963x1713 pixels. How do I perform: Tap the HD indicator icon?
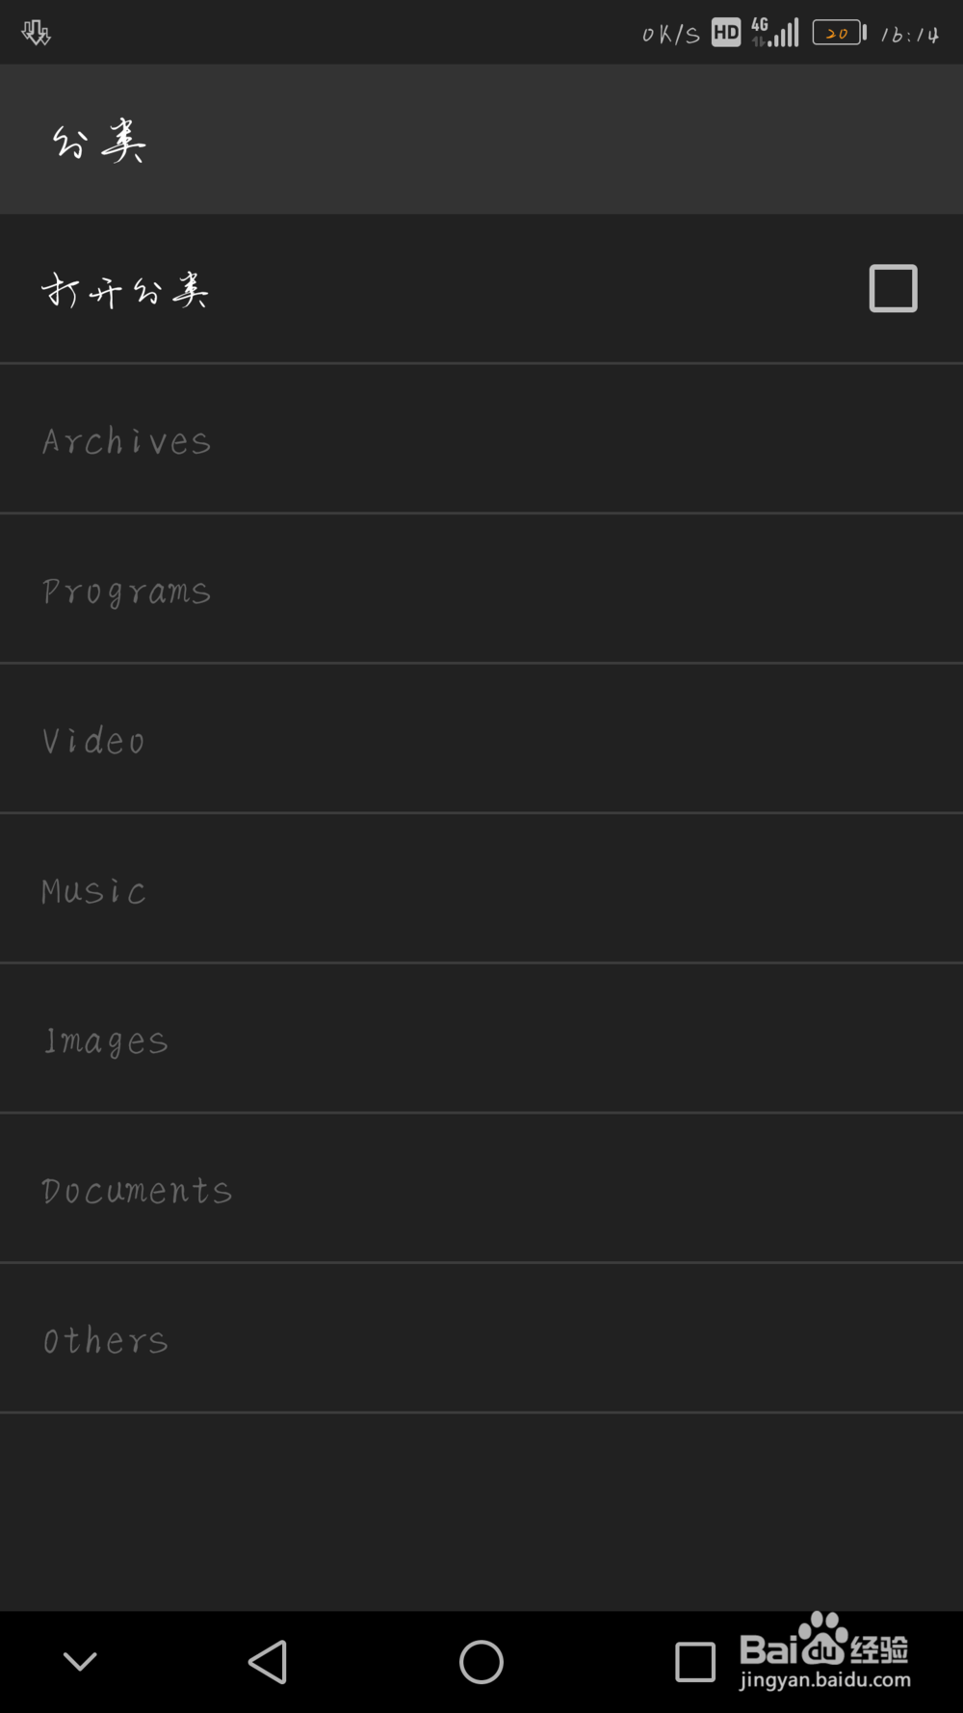pyautogui.click(x=726, y=34)
